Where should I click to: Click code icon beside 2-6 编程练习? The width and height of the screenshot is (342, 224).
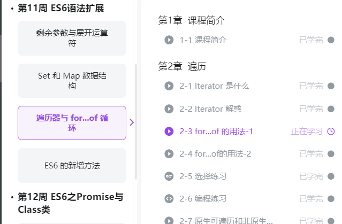[x=169, y=198]
